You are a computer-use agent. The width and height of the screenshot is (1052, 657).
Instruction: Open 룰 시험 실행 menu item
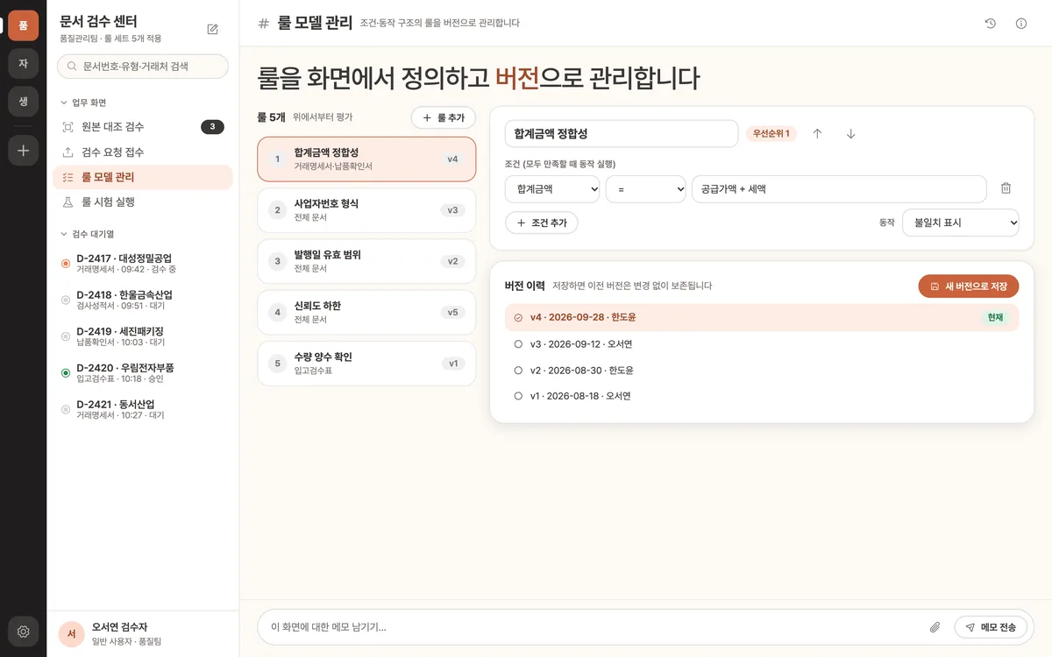pos(143,202)
